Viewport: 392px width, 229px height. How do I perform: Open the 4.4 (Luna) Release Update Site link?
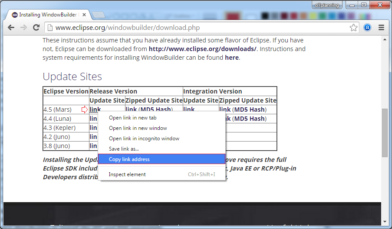click(x=93, y=119)
